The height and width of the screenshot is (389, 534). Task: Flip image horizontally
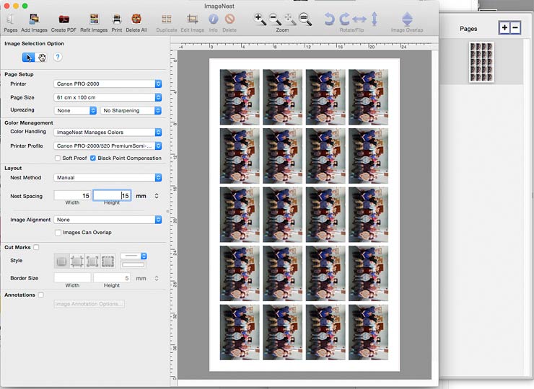pyautogui.click(x=359, y=19)
